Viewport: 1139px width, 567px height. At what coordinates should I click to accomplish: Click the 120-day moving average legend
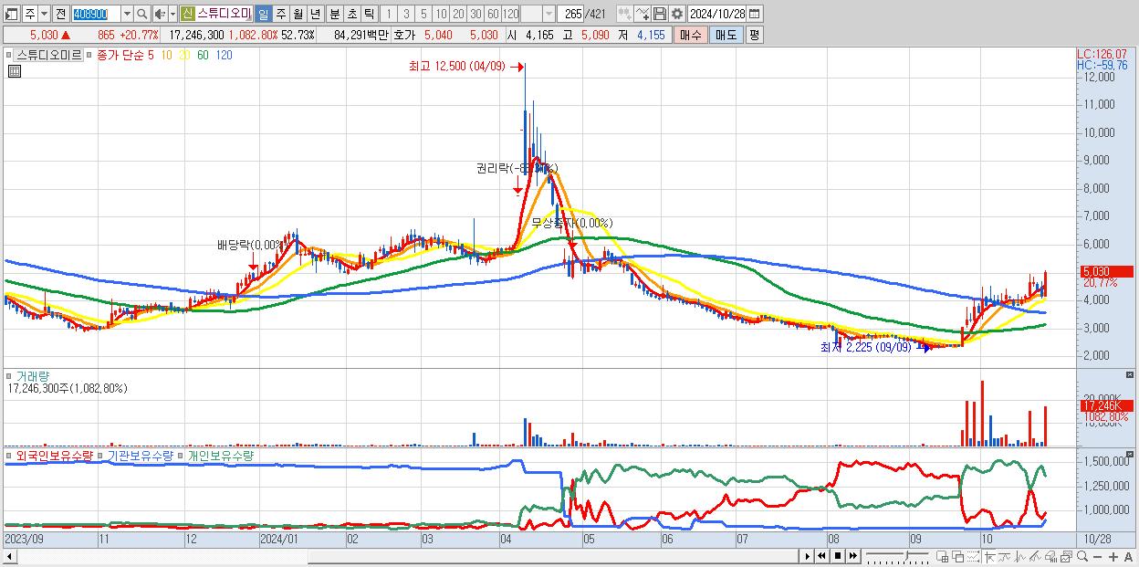point(224,55)
